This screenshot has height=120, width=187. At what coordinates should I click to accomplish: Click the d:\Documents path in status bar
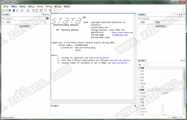(7, 118)
